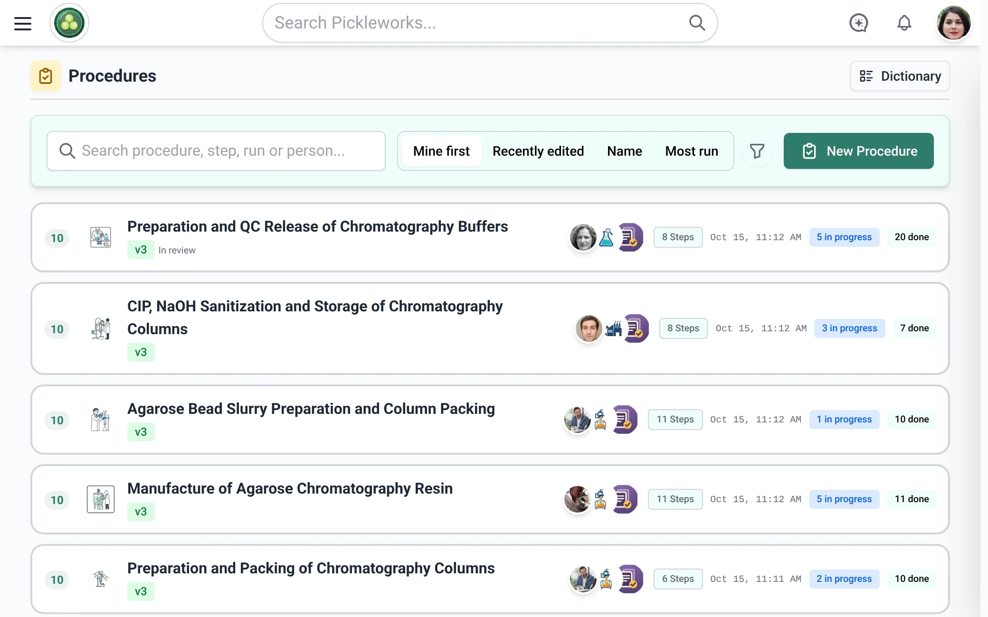Viewport: 988px width, 617px height.
Task: Select the Mine first sort tab
Action: [x=441, y=151]
